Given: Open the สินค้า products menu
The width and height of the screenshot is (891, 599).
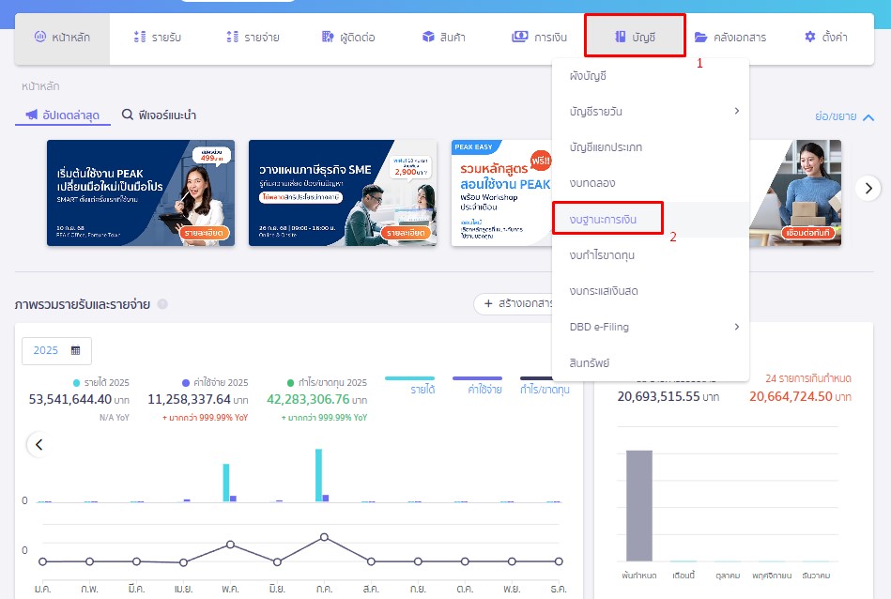Looking at the screenshot, I should pos(444,38).
